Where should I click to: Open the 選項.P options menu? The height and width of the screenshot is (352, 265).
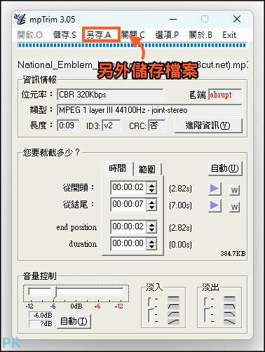(167, 35)
